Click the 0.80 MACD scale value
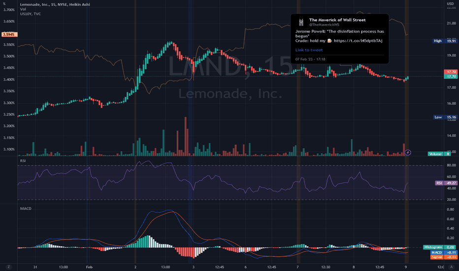459x271 pixels. pos(451,210)
